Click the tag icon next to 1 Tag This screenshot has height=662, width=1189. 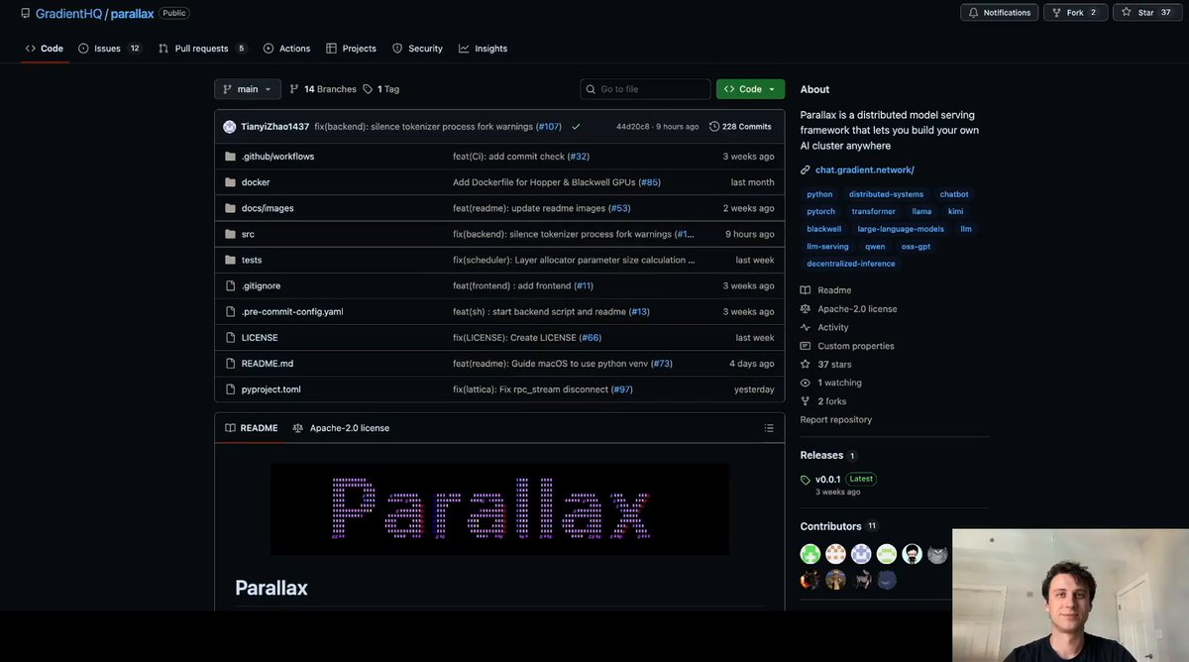tap(368, 88)
